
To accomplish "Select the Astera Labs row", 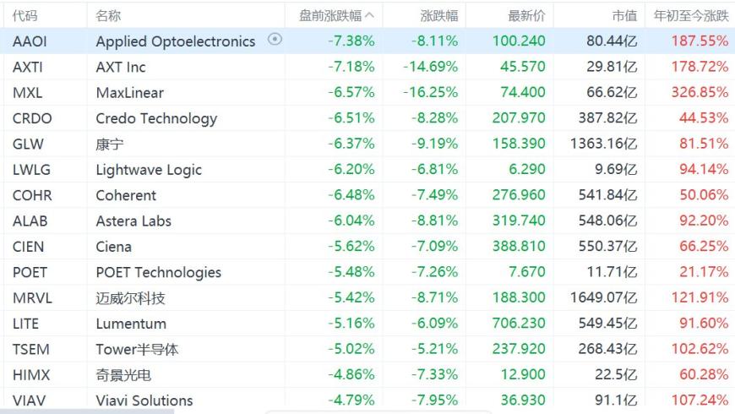I will point(367,221).
